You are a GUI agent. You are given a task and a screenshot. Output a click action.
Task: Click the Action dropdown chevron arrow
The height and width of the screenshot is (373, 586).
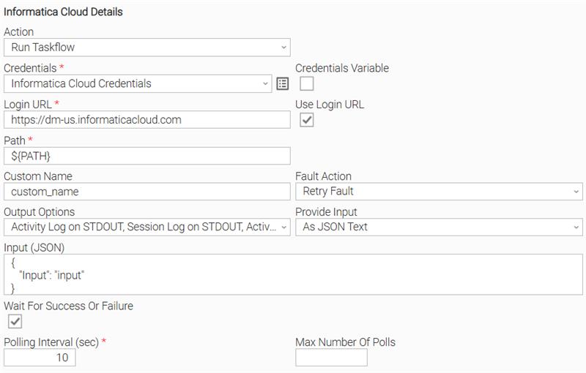click(x=283, y=48)
